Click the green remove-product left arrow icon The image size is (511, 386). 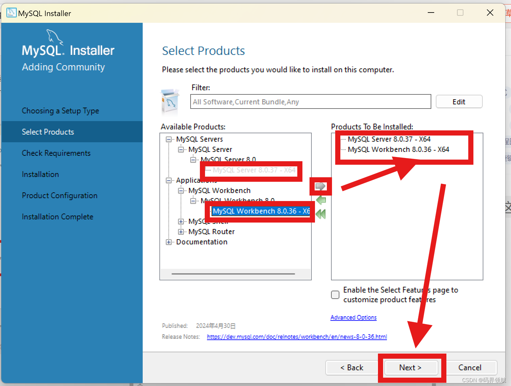pos(321,200)
